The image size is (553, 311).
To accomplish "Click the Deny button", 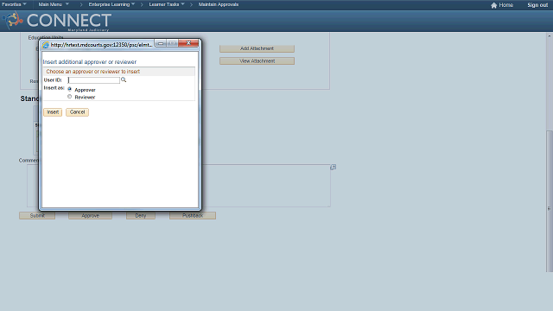I will [x=141, y=215].
